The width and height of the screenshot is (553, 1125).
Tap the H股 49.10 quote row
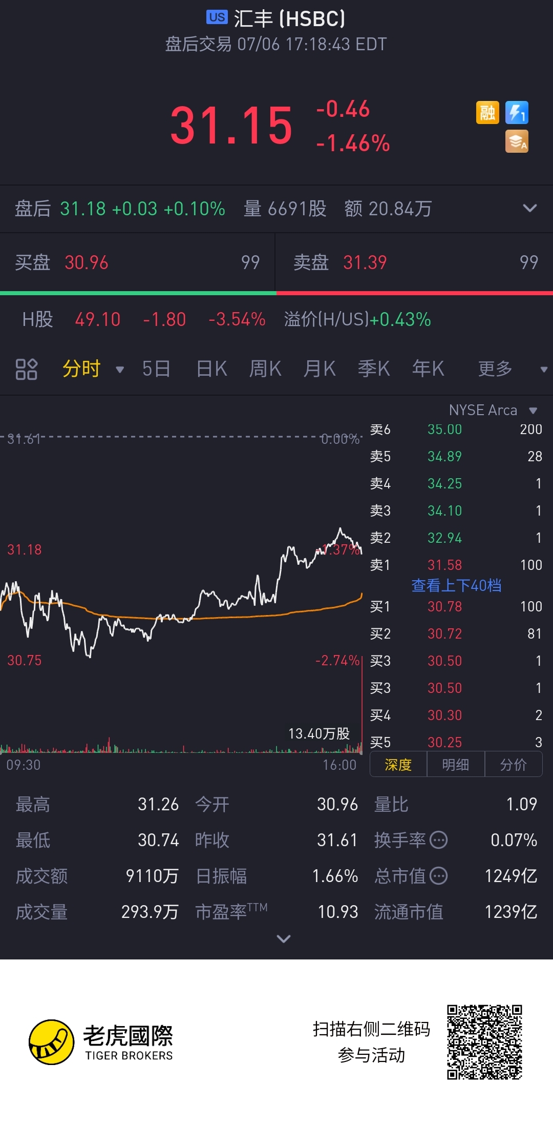(144, 319)
